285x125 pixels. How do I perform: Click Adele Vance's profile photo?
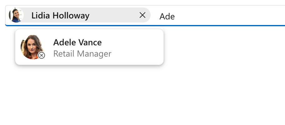pyautogui.click(x=32, y=47)
